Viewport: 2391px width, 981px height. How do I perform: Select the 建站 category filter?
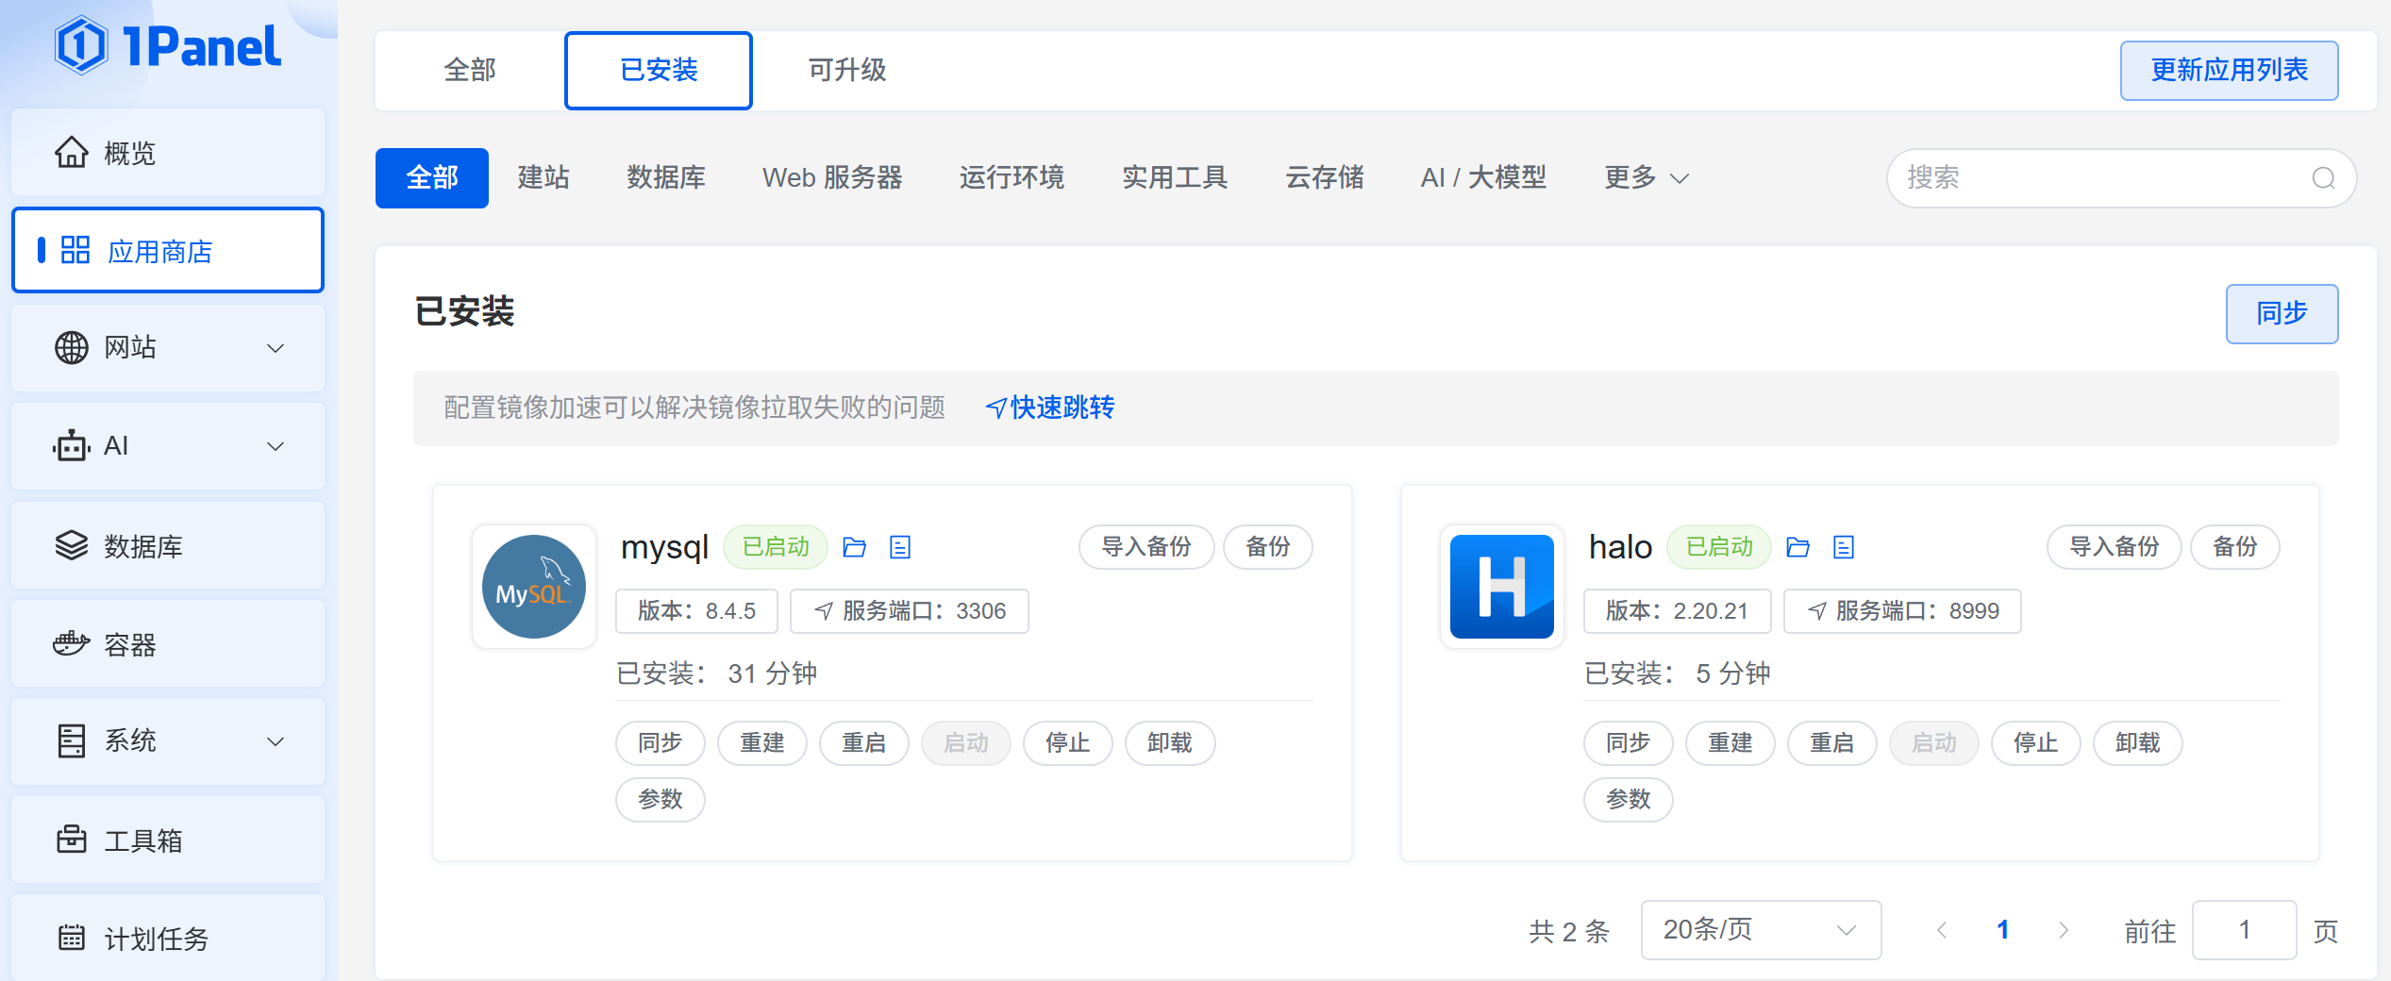tap(543, 177)
